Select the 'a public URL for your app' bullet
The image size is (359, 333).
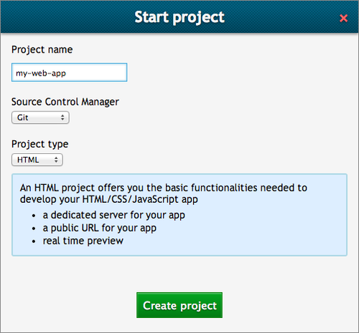100,228
